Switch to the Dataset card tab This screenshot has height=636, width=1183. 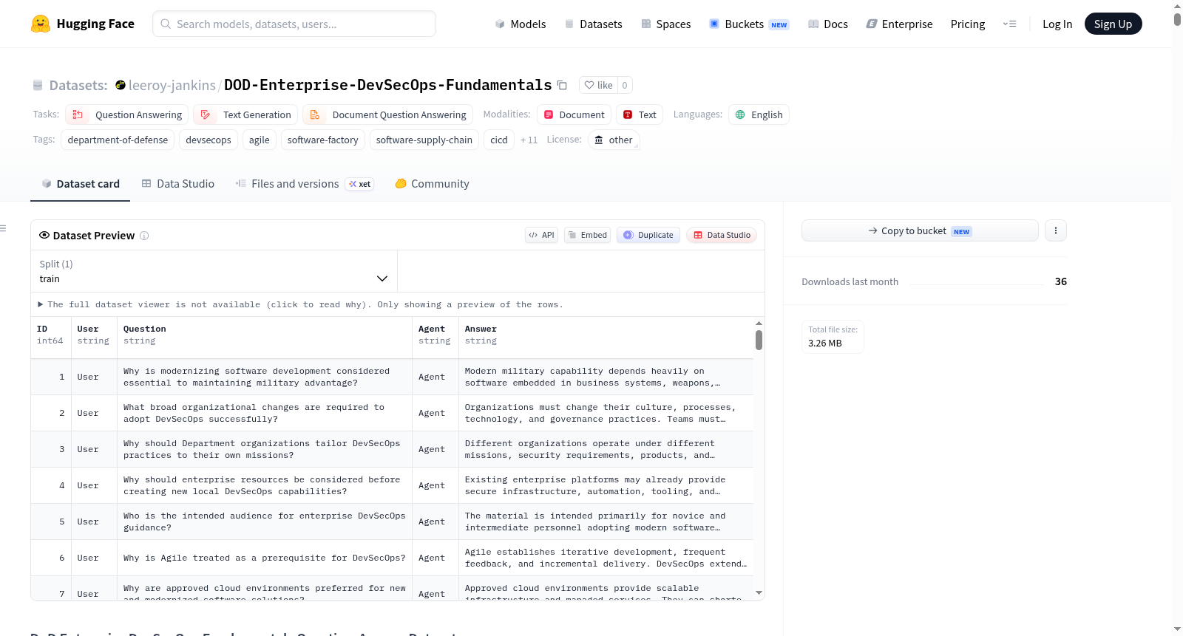pyautogui.click(x=80, y=184)
